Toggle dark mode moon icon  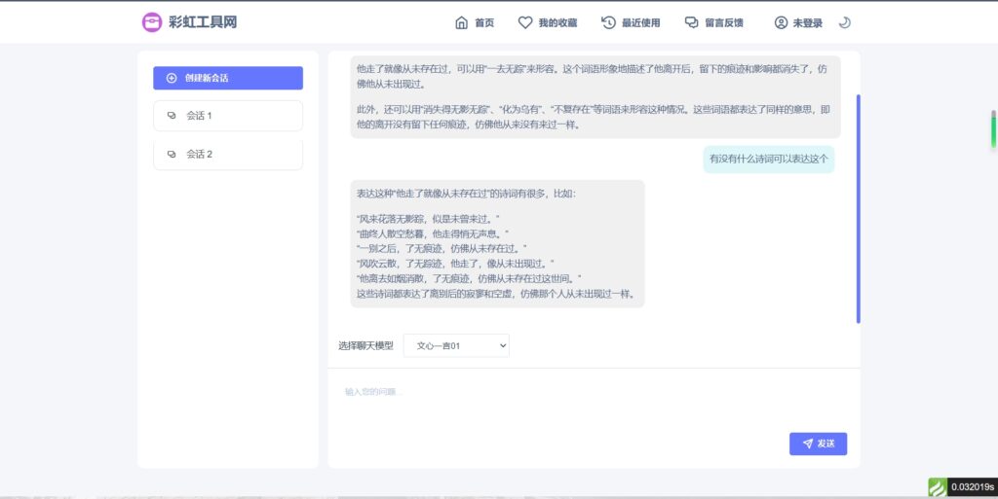845,22
